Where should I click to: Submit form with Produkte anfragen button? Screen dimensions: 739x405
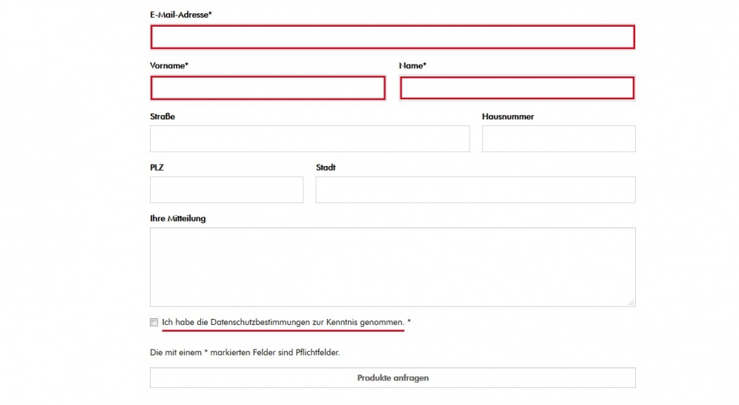click(x=393, y=378)
